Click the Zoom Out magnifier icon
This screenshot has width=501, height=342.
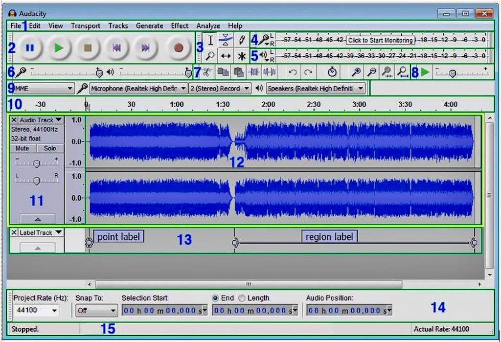(371, 72)
